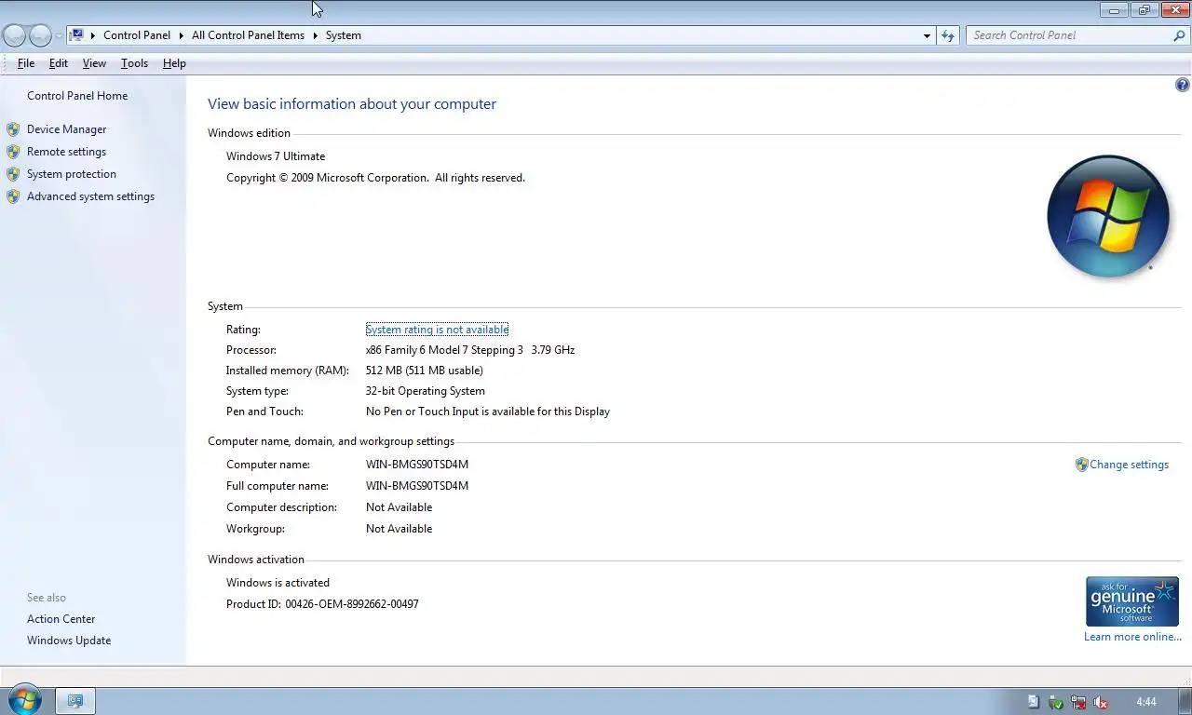
Task: Open the Tools menu
Action: [134, 63]
